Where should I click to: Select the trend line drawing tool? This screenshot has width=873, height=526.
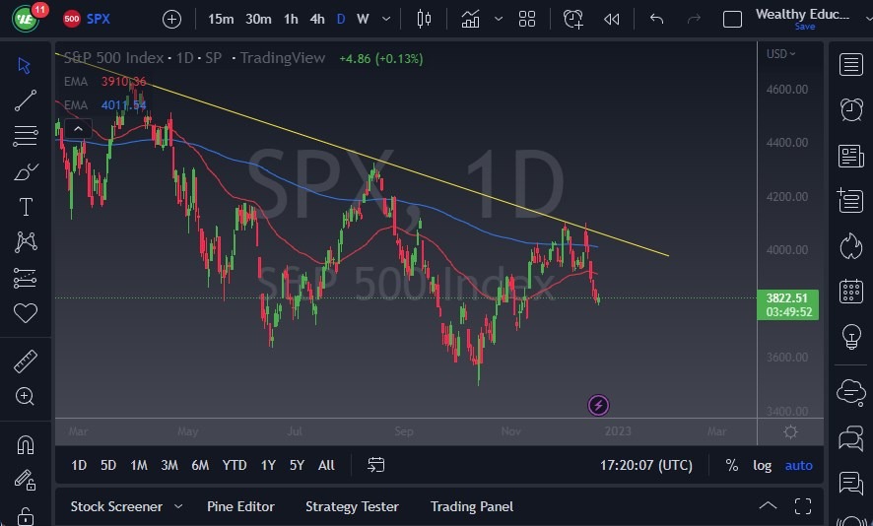pyautogui.click(x=26, y=100)
